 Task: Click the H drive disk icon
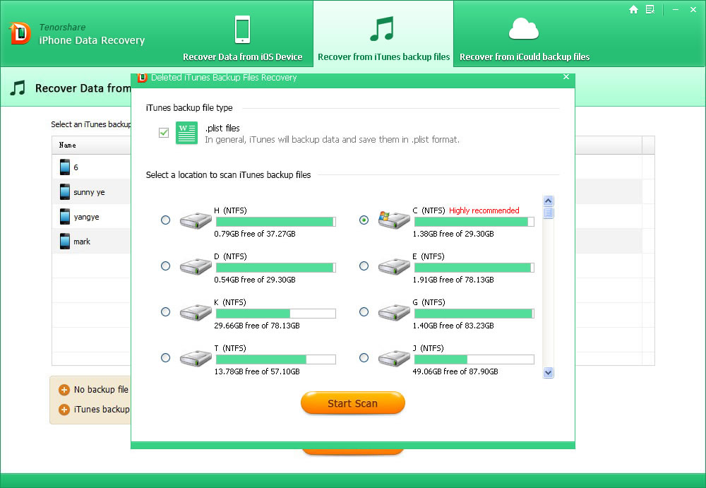pos(196,220)
